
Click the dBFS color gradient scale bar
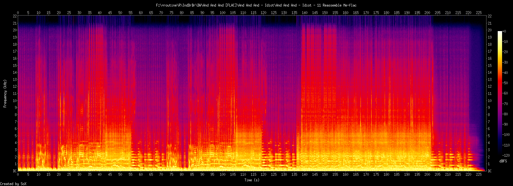tap(500, 93)
